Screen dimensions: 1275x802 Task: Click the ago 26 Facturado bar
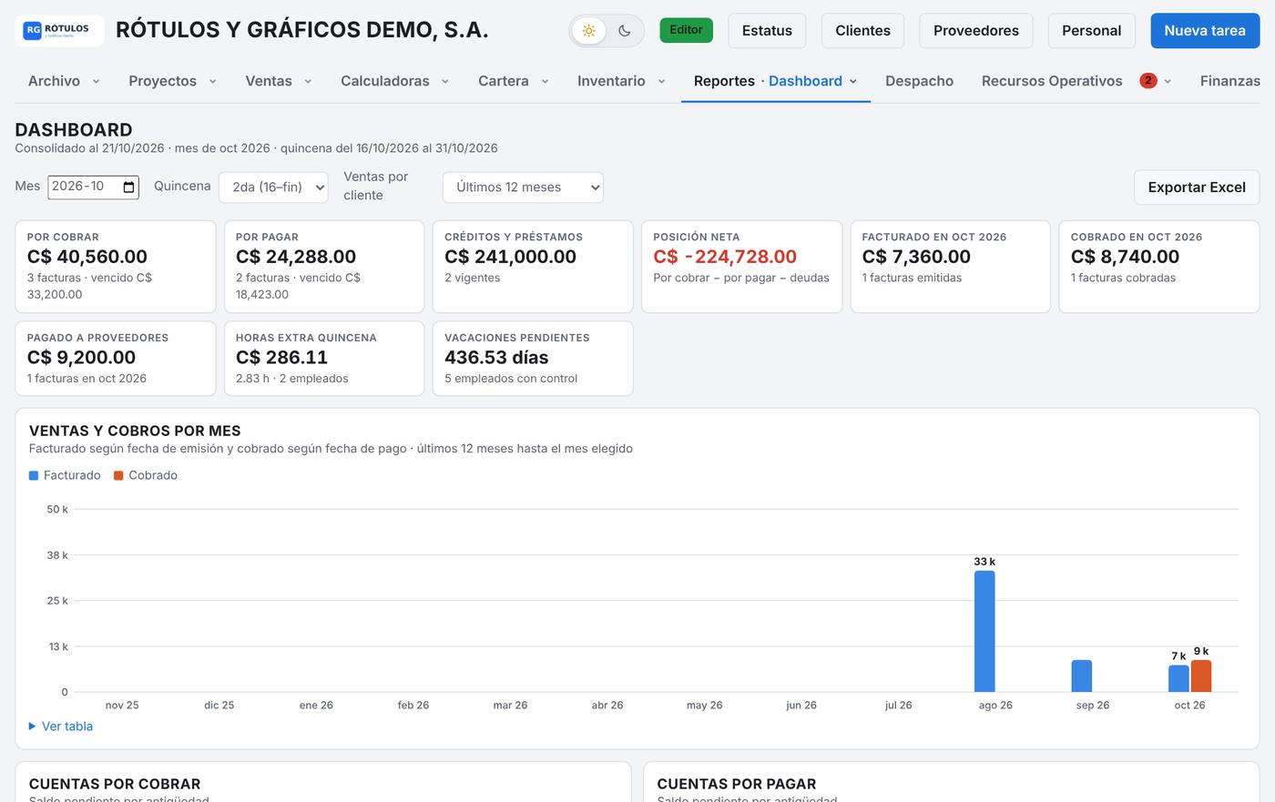tap(984, 631)
